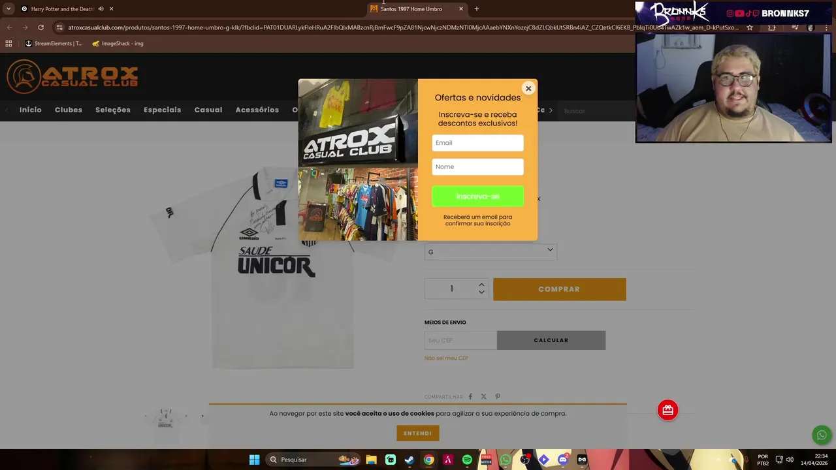836x470 pixels.
Task: Open a new browser tab
Action: pyautogui.click(x=477, y=9)
